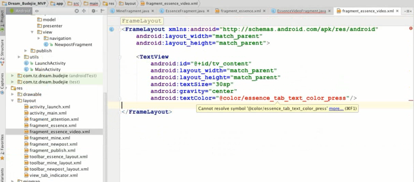Close the MineFragment.java tab
Viewport: 414px width, 182px height.
point(153,11)
